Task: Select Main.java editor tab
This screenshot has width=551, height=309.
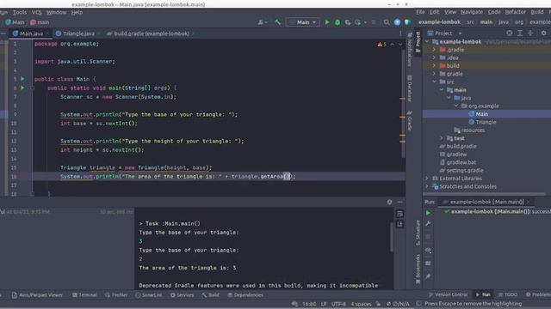Action: 31,33
